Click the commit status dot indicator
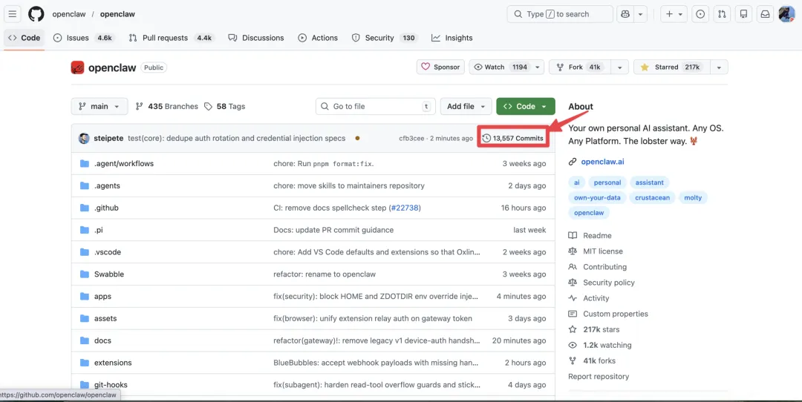Viewport: 802px width, 402px height. pyautogui.click(x=357, y=139)
